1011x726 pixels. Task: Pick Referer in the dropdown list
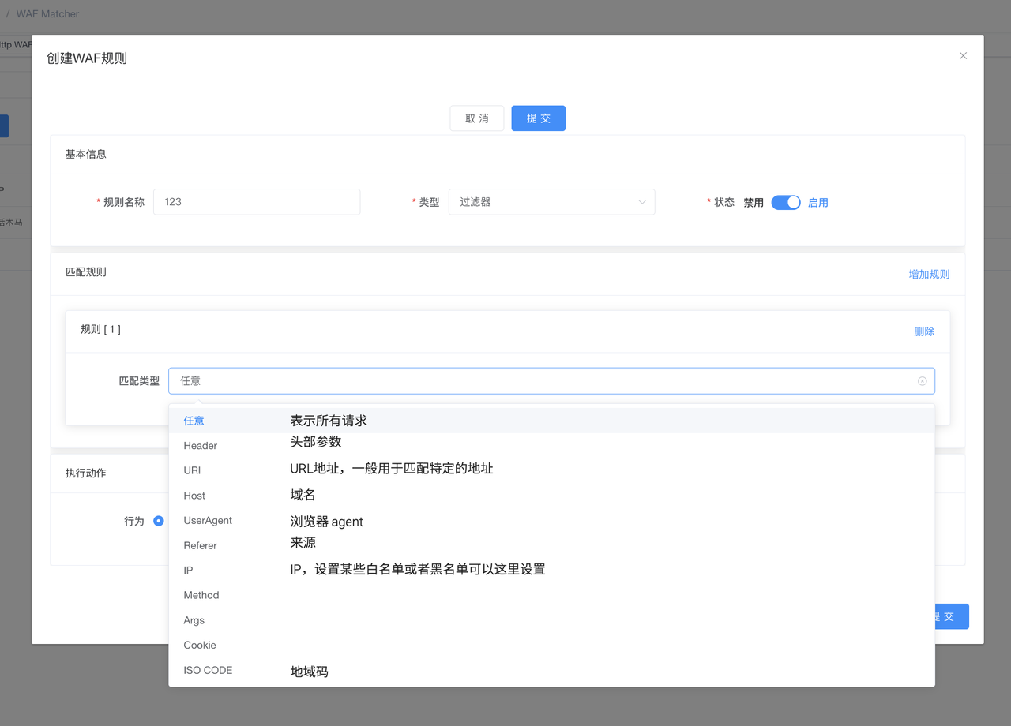201,545
